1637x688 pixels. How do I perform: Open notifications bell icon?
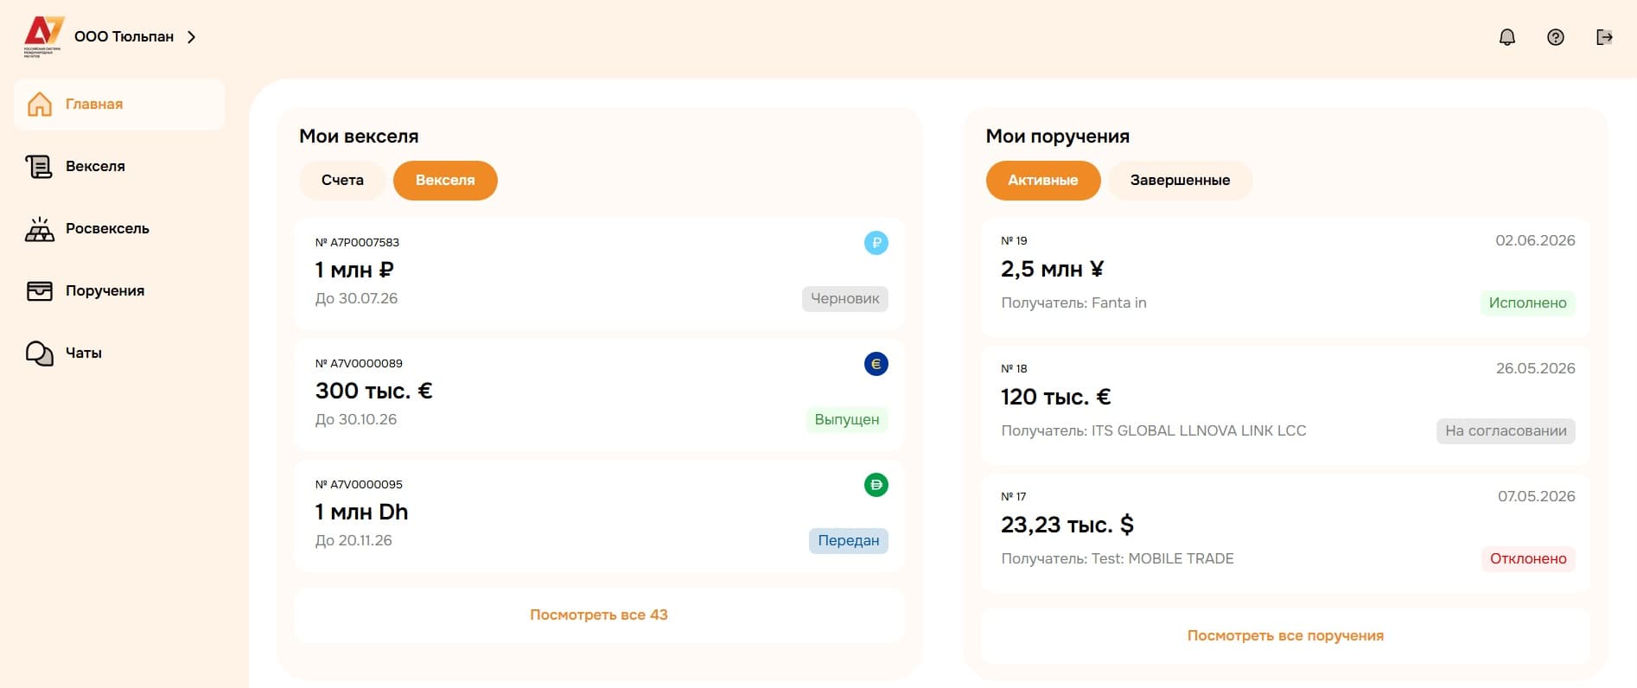(x=1507, y=37)
